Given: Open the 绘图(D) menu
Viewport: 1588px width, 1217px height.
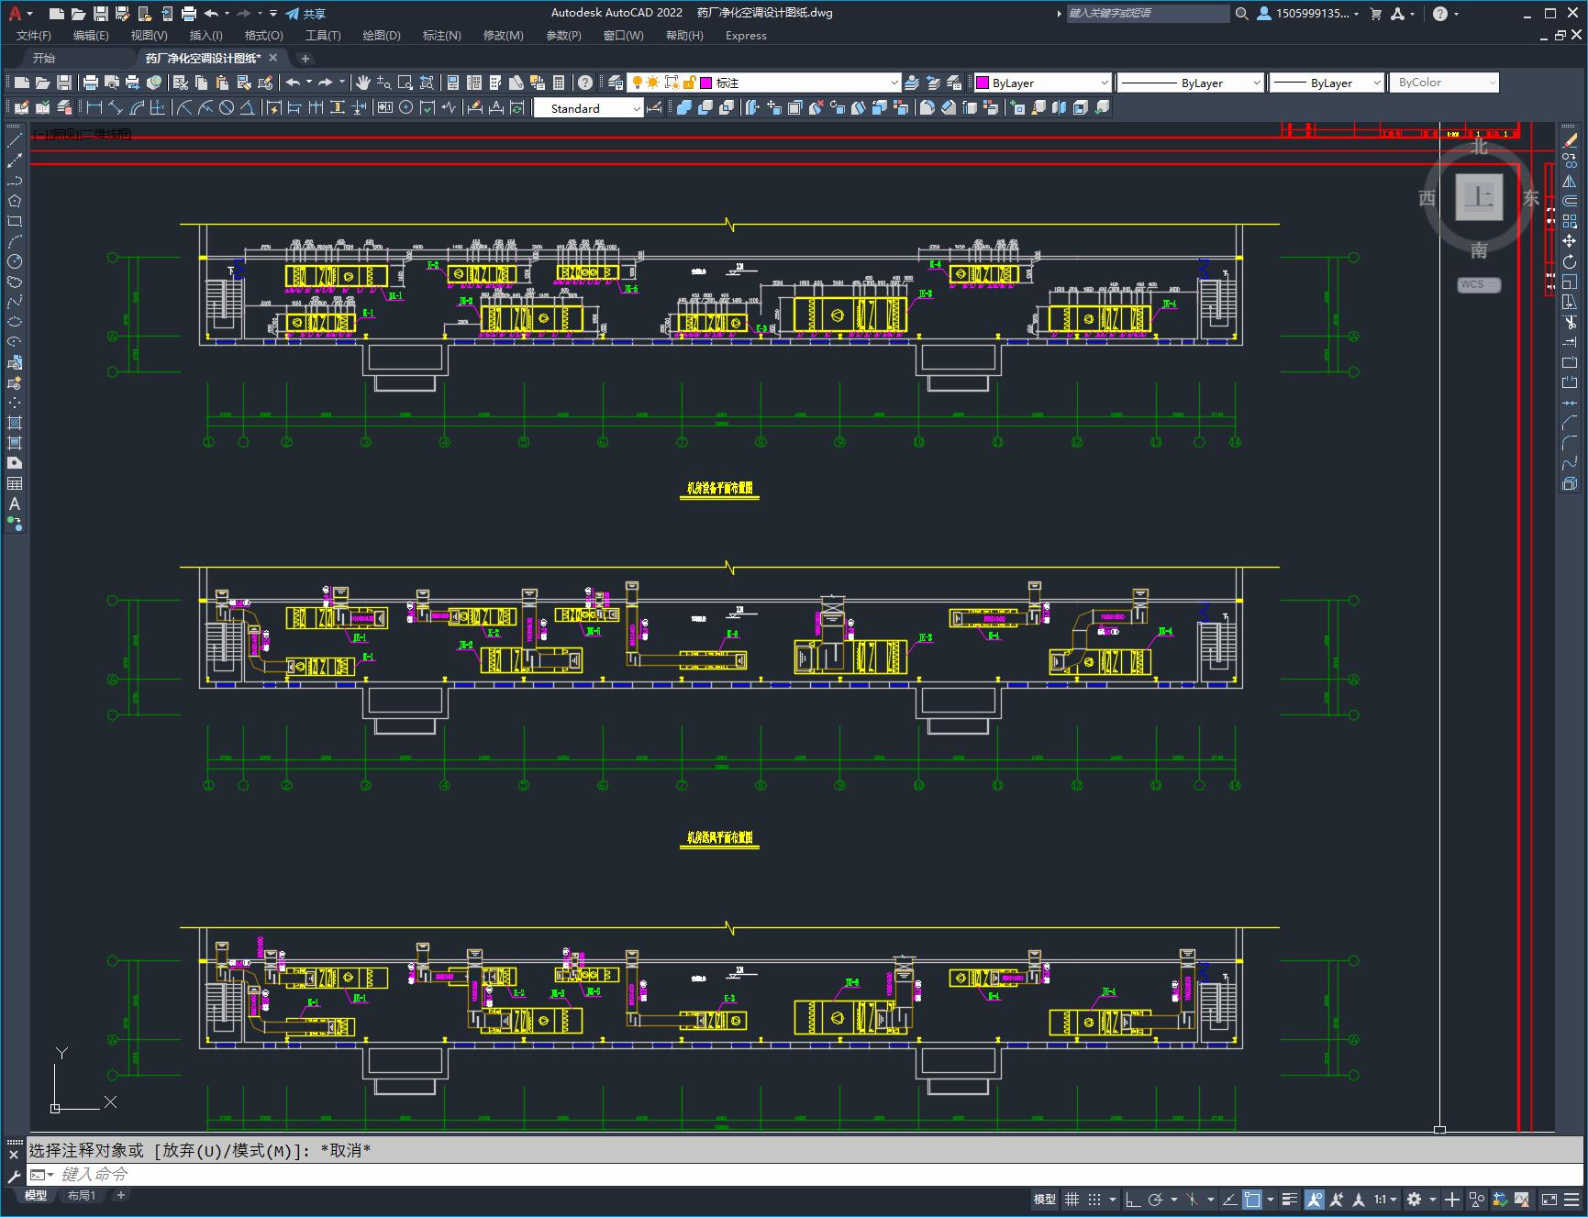Looking at the screenshot, I should [382, 35].
